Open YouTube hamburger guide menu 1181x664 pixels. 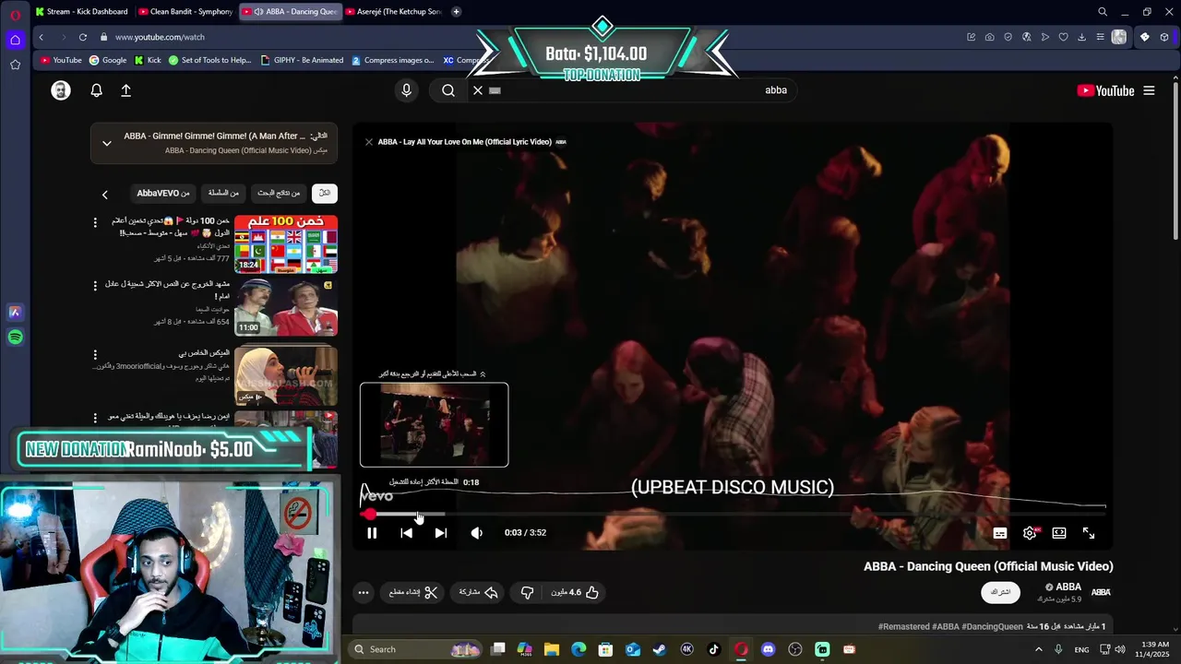pos(1149,90)
